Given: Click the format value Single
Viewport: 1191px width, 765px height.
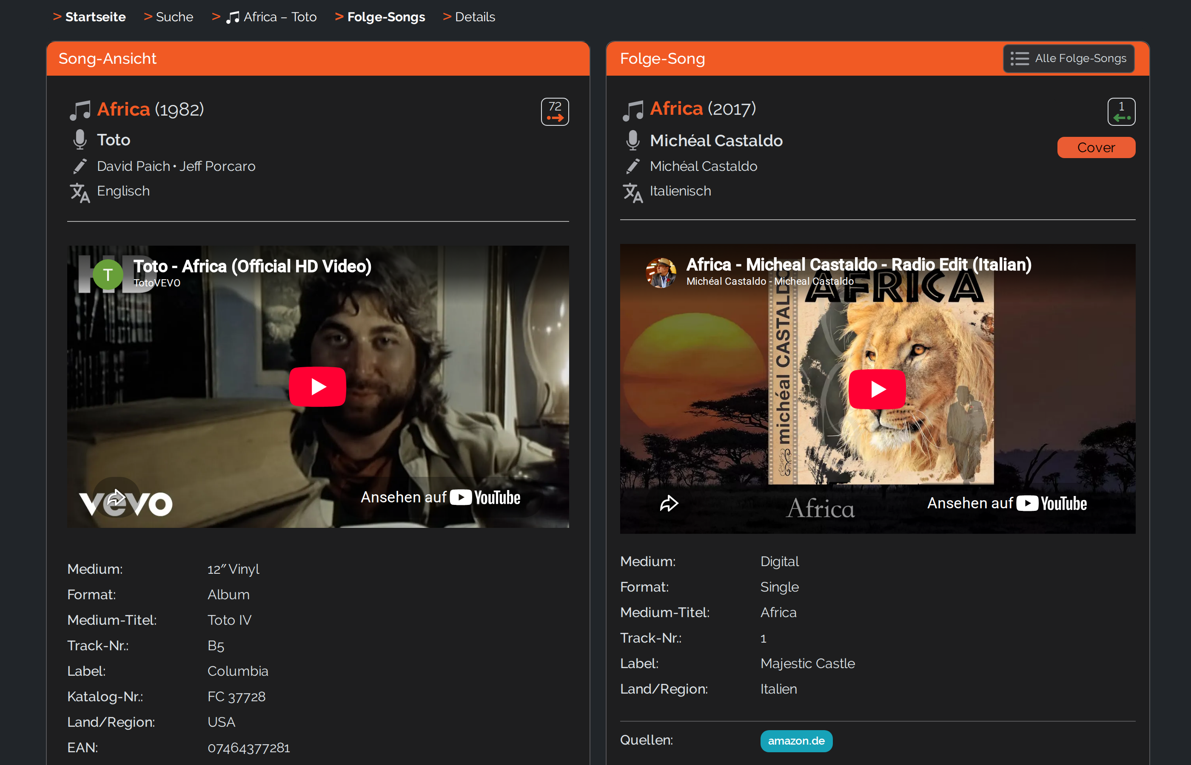Looking at the screenshot, I should [779, 587].
